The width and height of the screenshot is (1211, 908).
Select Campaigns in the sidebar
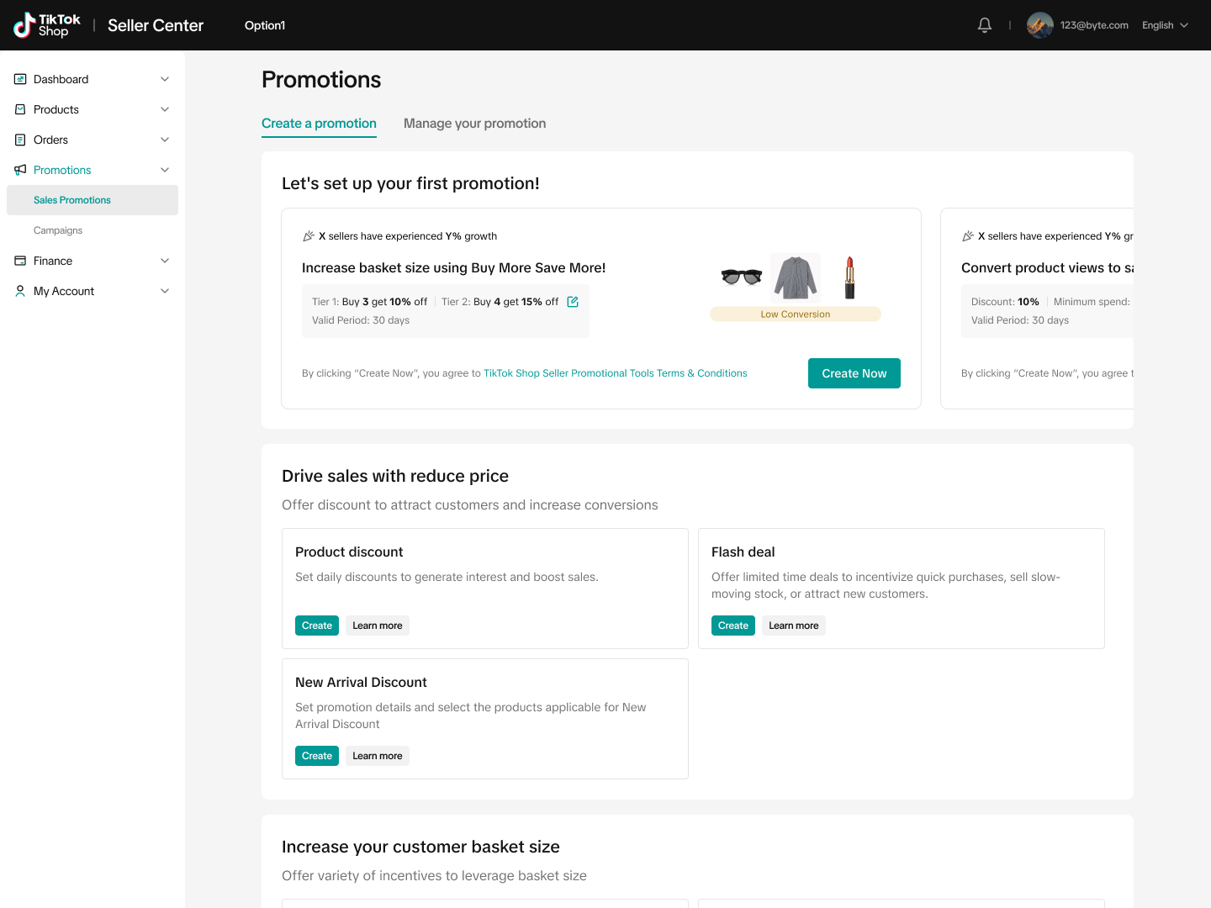(x=58, y=230)
